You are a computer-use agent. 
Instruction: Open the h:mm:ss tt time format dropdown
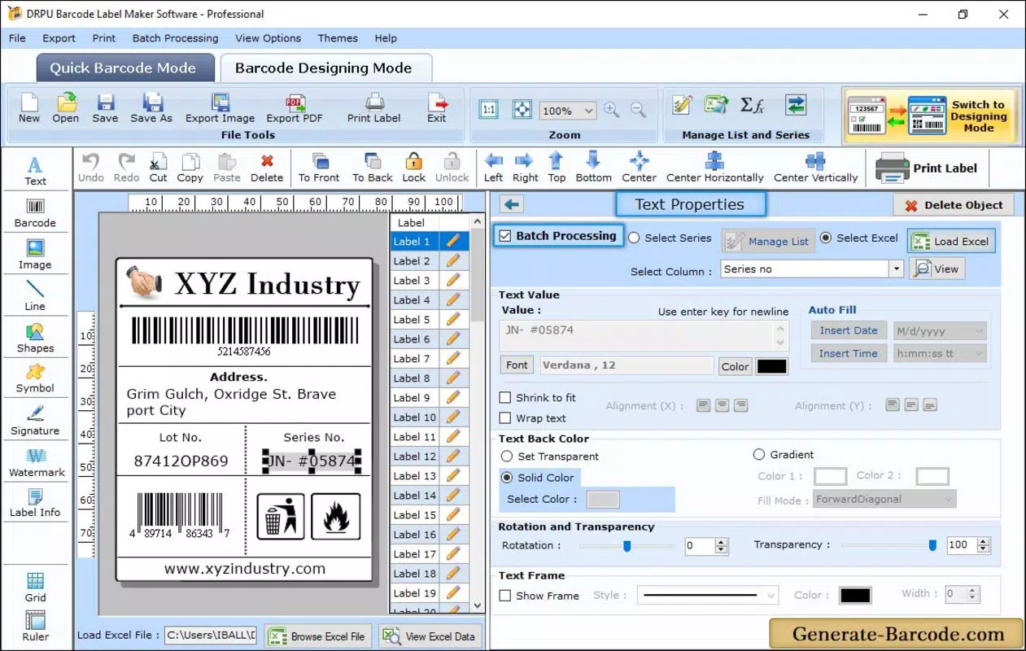(979, 354)
